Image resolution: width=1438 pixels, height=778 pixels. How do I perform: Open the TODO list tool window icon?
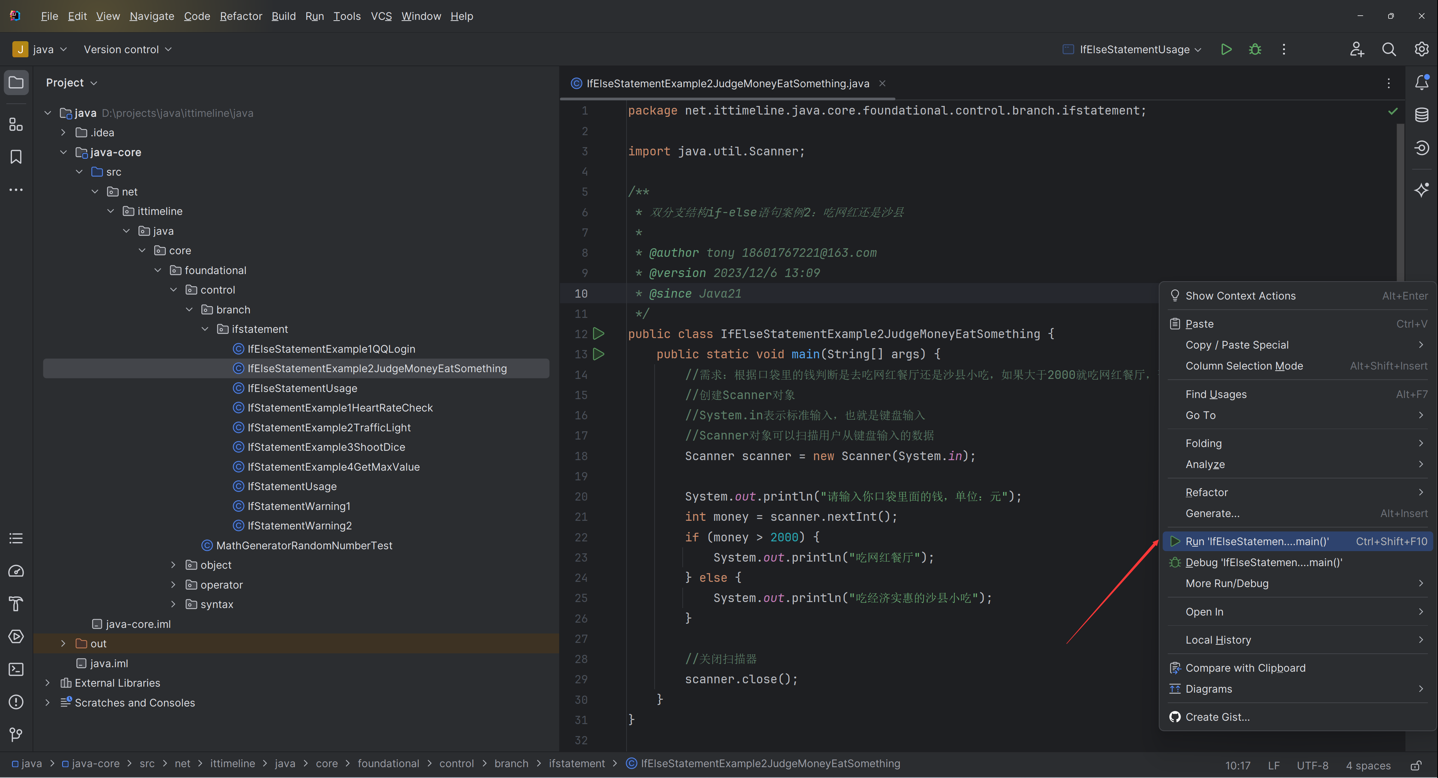tap(16, 538)
